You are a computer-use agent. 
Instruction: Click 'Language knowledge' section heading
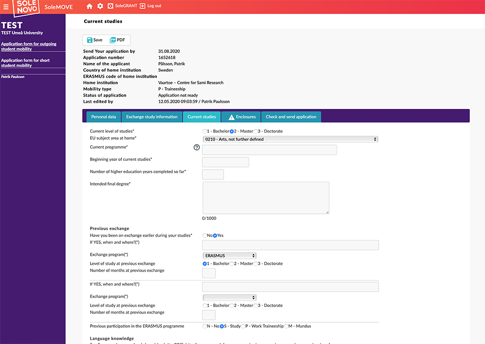click(112, 339)
